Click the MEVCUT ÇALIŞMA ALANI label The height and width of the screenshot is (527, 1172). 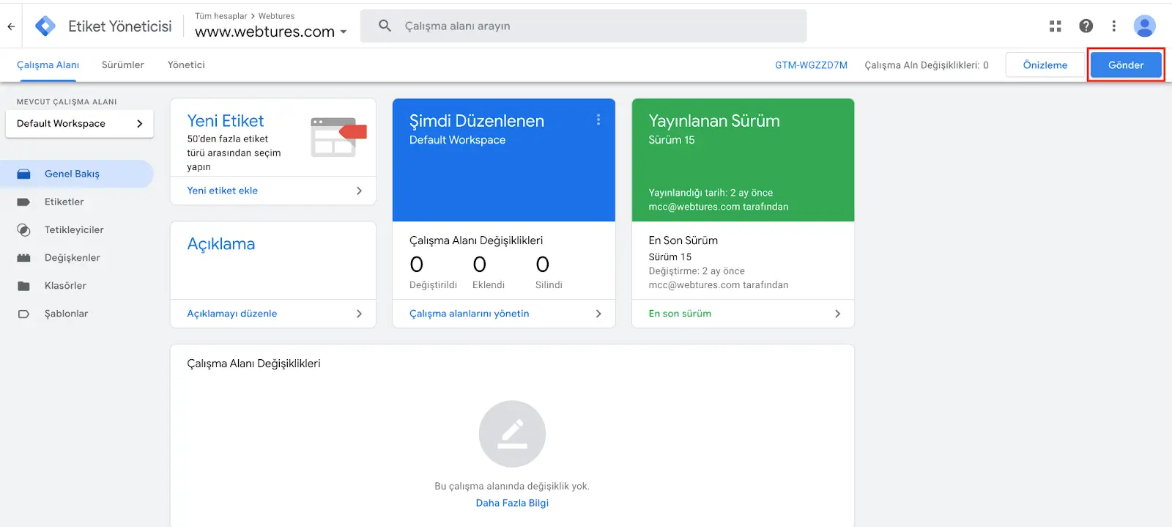point(67,102)
